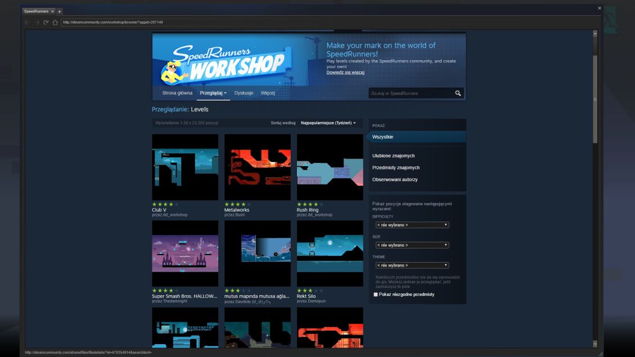This screenshot has width=635, height=357.
Task: Click the vertical scrollbar thumb
Action: point(595,99)
